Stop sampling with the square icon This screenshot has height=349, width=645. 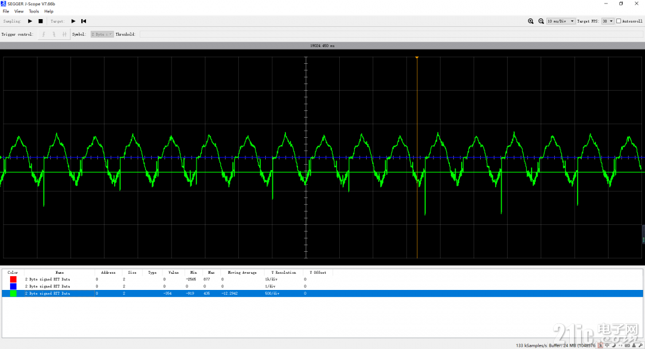click(x=41, y=21)
